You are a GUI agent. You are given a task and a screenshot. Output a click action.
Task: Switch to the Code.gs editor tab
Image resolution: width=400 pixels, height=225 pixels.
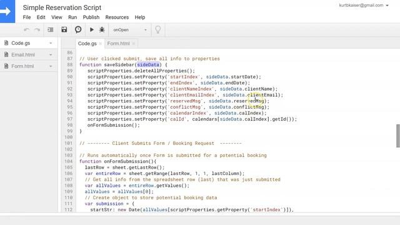[x=87, y=44]
